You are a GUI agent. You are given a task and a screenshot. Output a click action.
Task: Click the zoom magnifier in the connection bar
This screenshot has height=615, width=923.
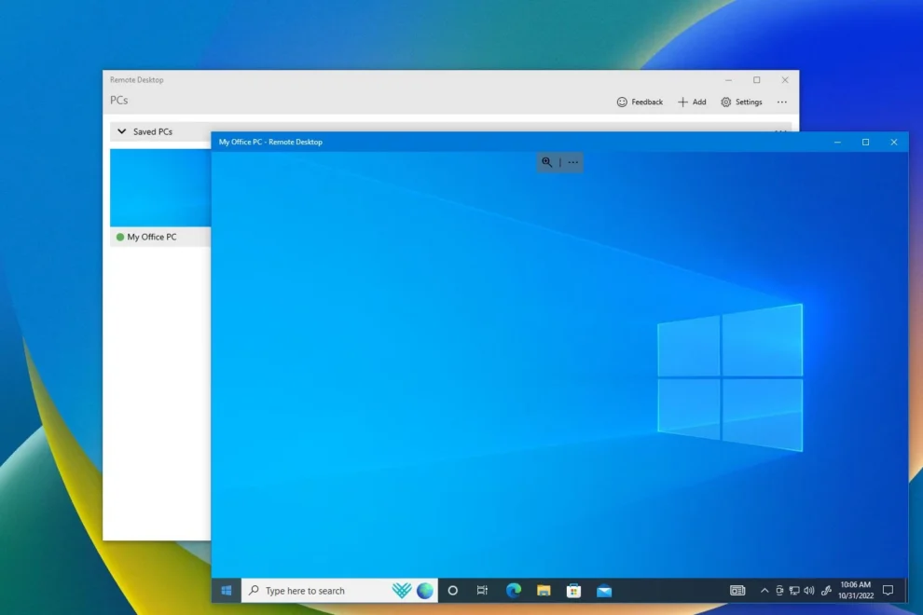coord(547,162)
